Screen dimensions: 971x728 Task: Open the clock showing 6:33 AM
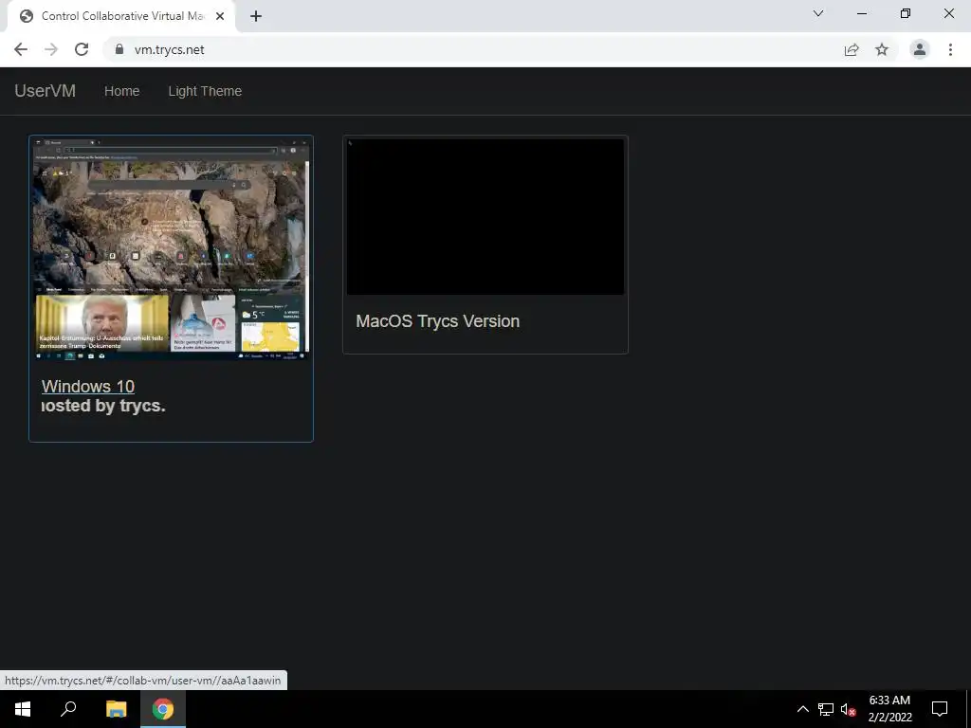889,709
